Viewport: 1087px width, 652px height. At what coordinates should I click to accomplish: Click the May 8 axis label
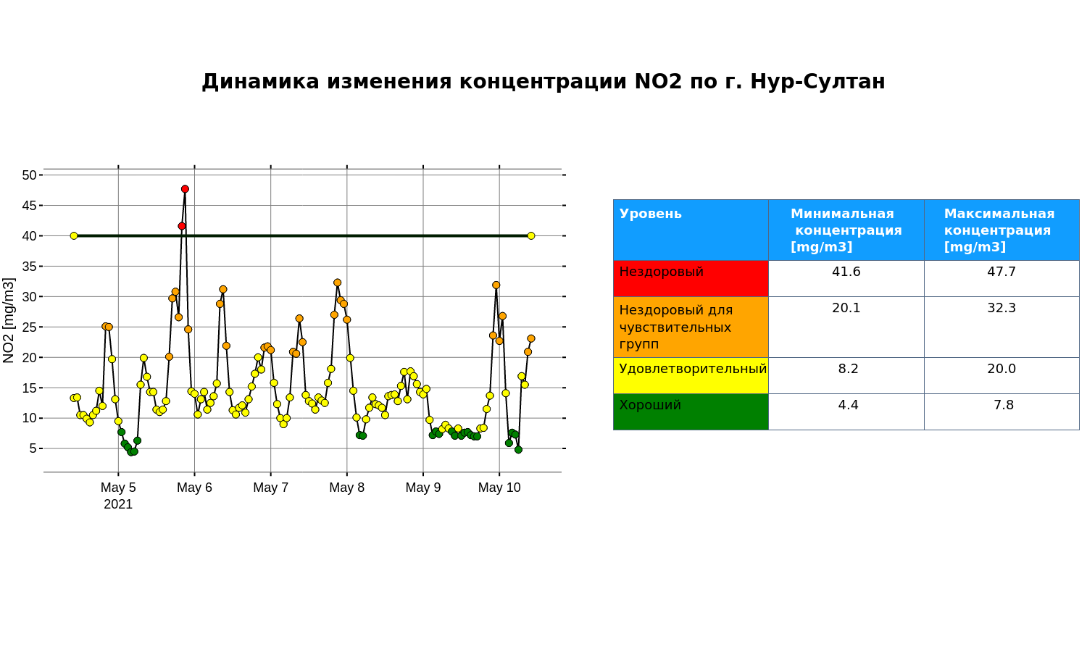(347, 488)
